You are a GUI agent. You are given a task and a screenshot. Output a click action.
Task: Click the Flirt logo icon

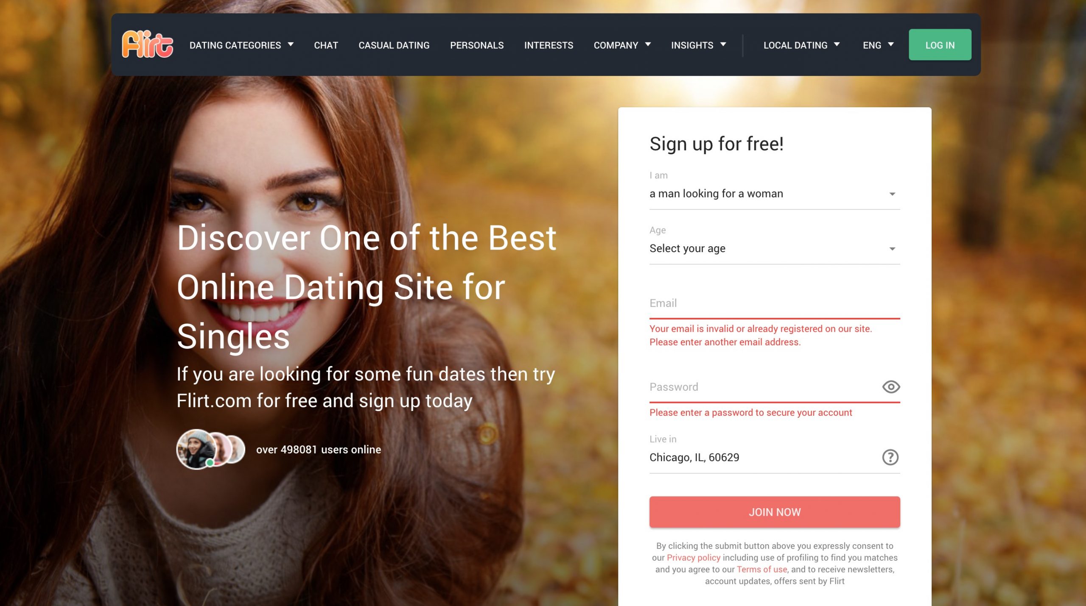click(x=147, y=44)
